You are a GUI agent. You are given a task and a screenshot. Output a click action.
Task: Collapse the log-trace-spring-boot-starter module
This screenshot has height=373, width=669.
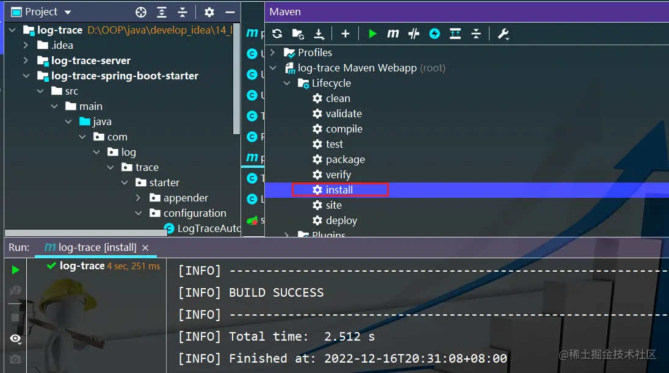pyautogui.click(x=26, y=76)
